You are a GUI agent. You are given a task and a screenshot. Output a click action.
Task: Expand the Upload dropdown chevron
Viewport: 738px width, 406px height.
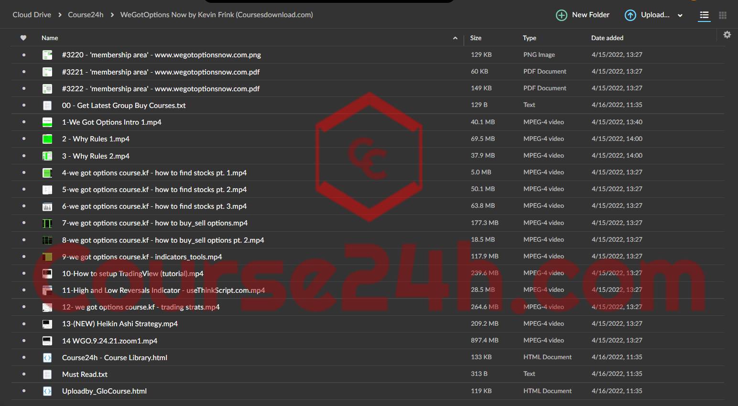click(x=680, y=15)
